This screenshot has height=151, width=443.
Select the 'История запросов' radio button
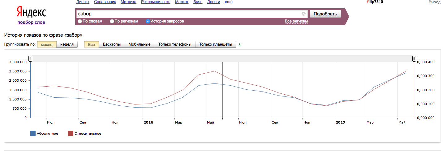[x=148, y=21]
